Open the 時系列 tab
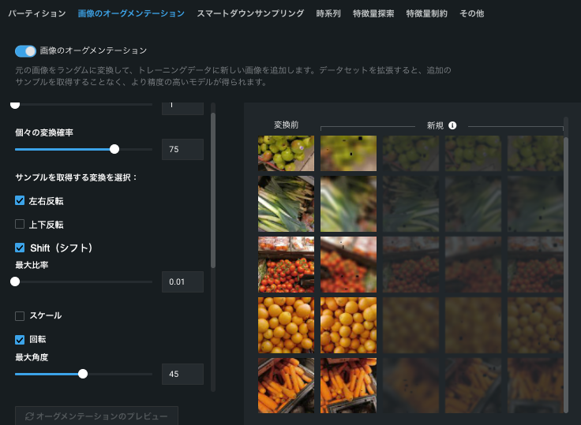 click(x=328, y=13)
